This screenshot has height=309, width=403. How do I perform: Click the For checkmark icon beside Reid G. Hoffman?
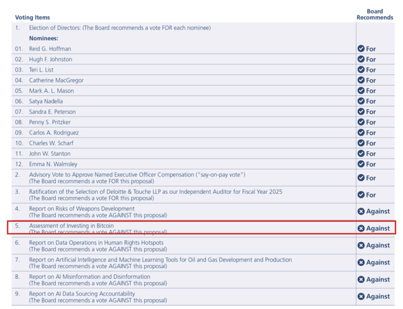[x=361, y=49]
